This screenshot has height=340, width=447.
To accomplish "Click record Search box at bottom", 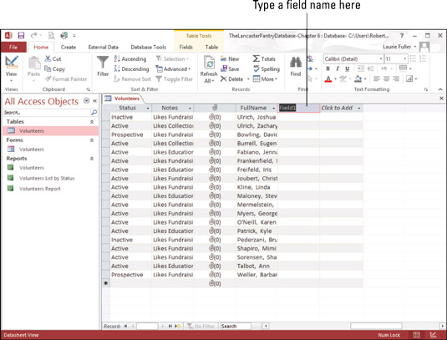I will tap(236, 326).
